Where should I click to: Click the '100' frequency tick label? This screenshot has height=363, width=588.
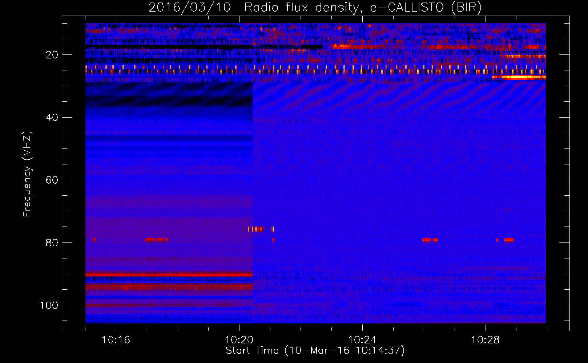coord(49,305)
